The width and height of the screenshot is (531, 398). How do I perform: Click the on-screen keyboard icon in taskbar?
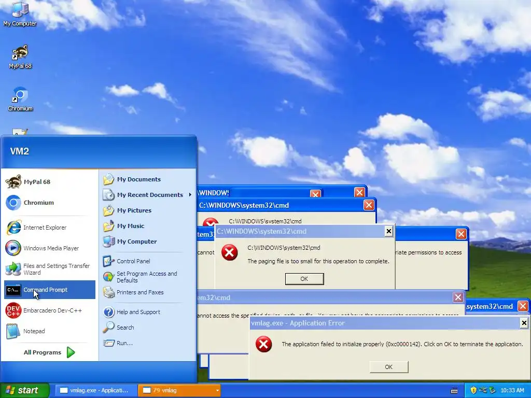click(454, 391)
